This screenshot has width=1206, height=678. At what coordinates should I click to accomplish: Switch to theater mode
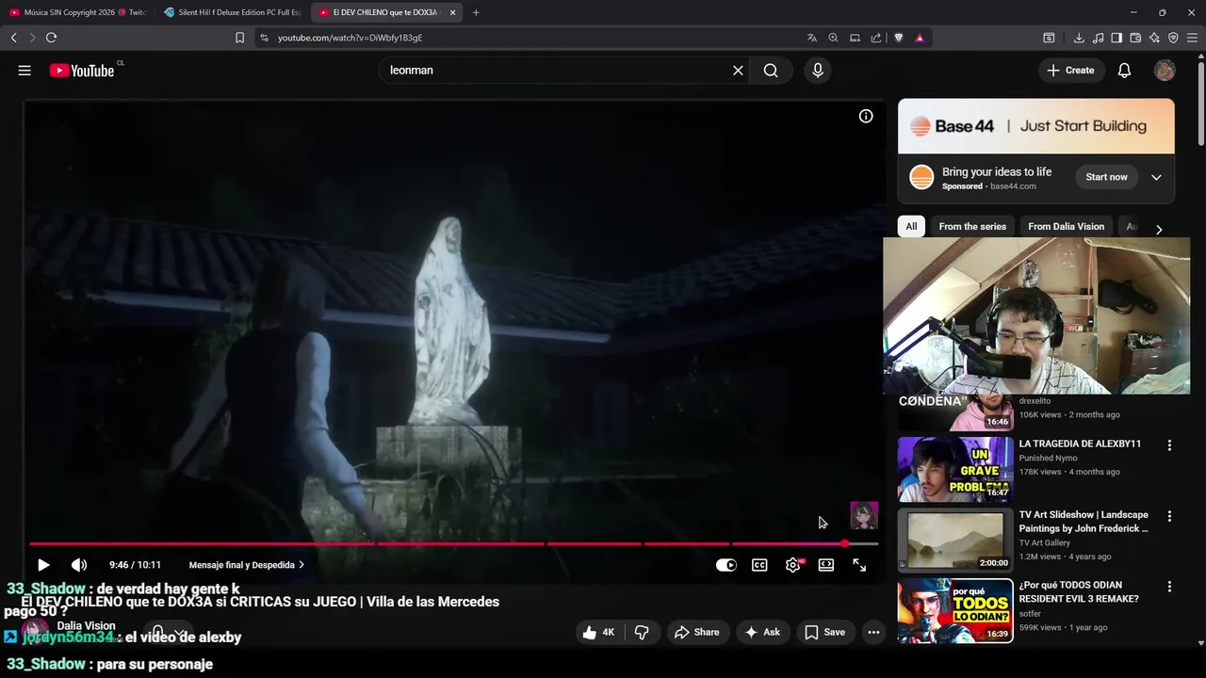coord(826,565)
